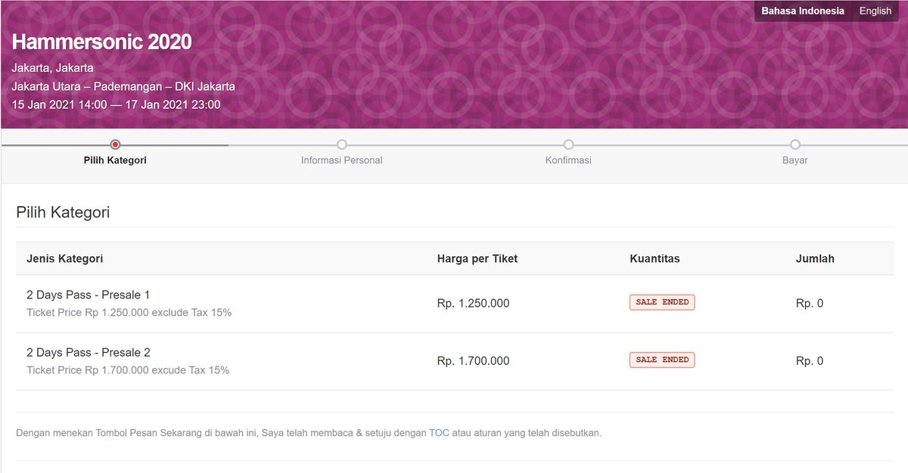The height and width of the screenshot is (473, 908).
Task: Click the Pilih Kategori section heading
Action: 63,212
